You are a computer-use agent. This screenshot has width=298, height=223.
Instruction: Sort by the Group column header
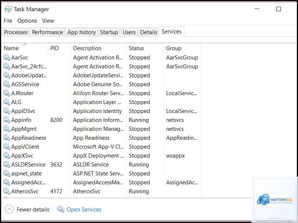tap(182, 48)
